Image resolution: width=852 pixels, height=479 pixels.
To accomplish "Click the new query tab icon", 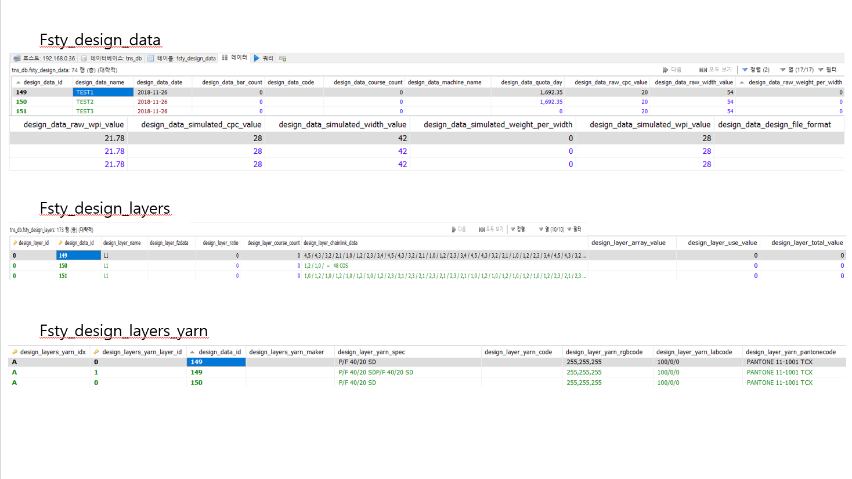I will [x=283, y=58].
